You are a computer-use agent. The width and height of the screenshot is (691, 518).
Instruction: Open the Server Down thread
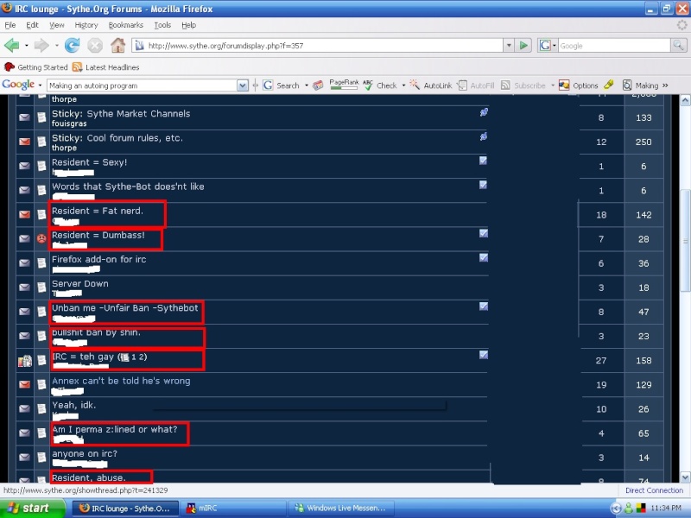pos(79,284)
